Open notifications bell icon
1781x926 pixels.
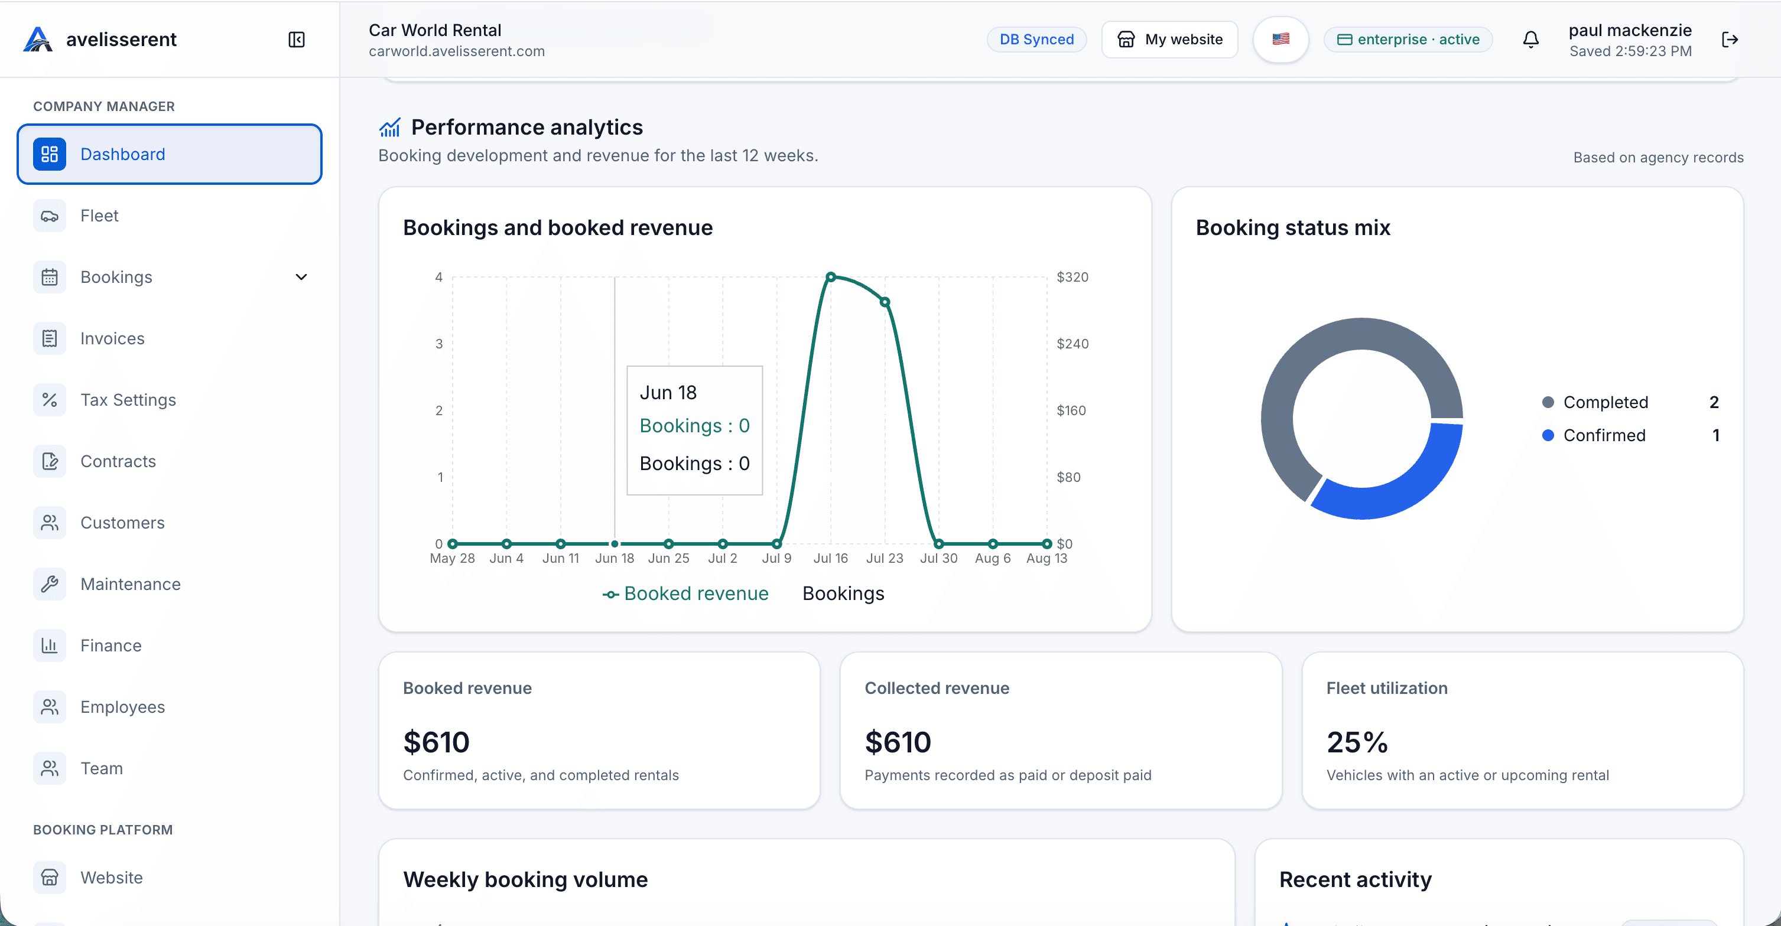[x=1530, y=40]
